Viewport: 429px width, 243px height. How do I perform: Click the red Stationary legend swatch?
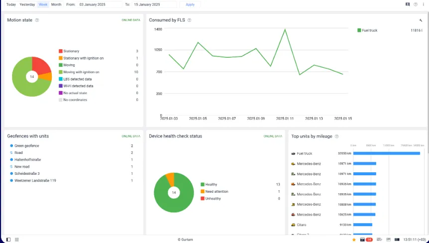click(x=60, y=51)
